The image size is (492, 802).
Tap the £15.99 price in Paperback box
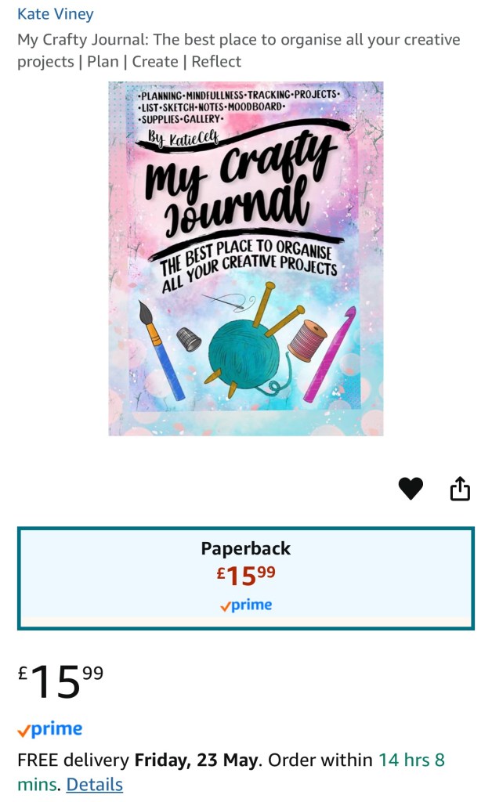[x=246, y=576]
